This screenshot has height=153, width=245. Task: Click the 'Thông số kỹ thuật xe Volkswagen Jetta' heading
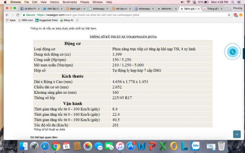123,37
